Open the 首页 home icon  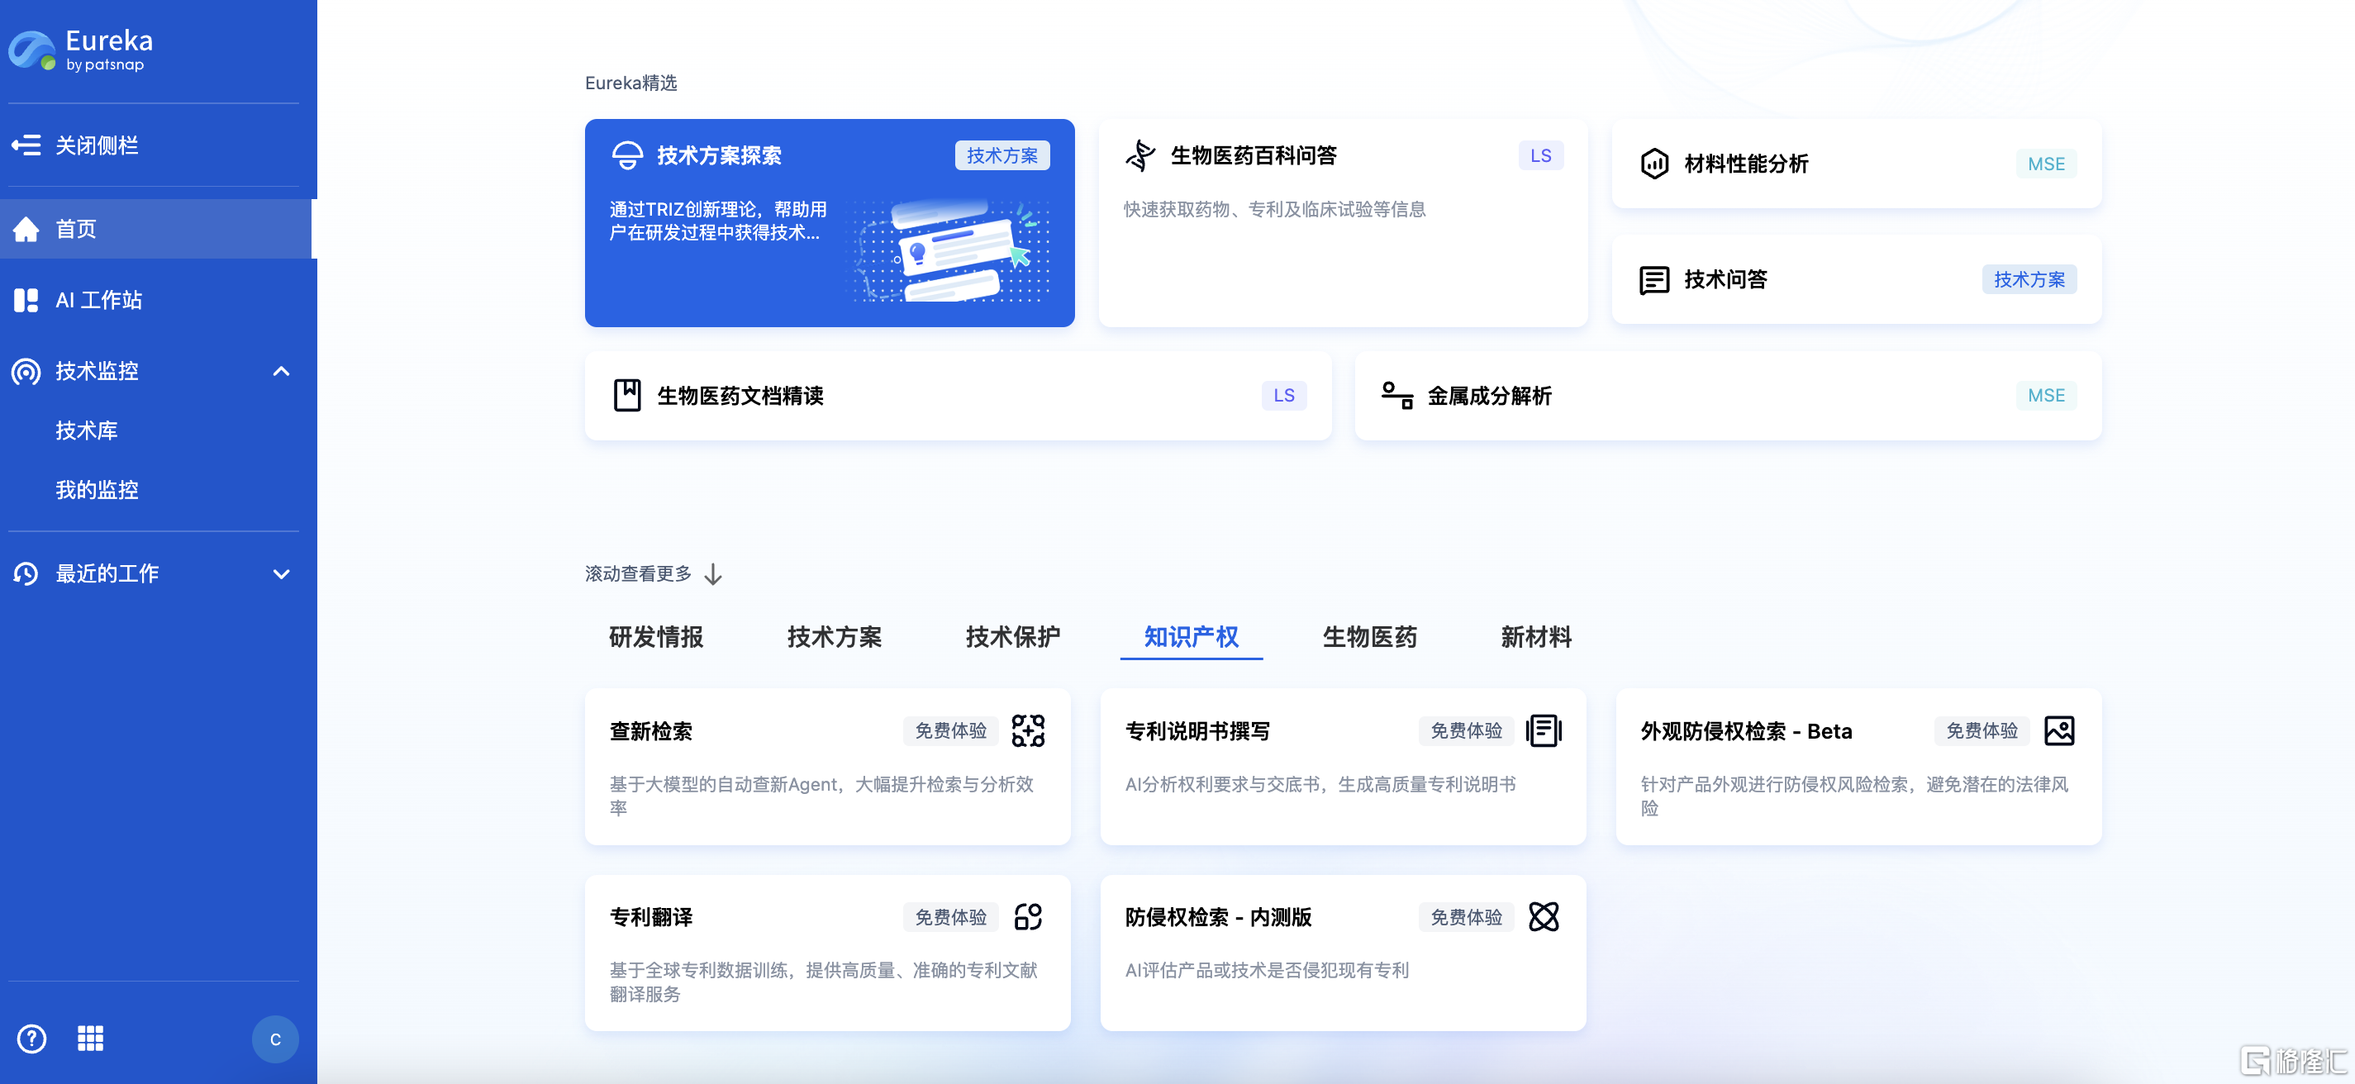(x=26, y=229)
